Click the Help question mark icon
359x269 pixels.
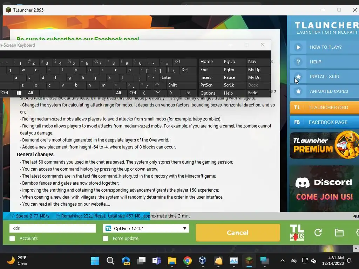tap(298, 62)
